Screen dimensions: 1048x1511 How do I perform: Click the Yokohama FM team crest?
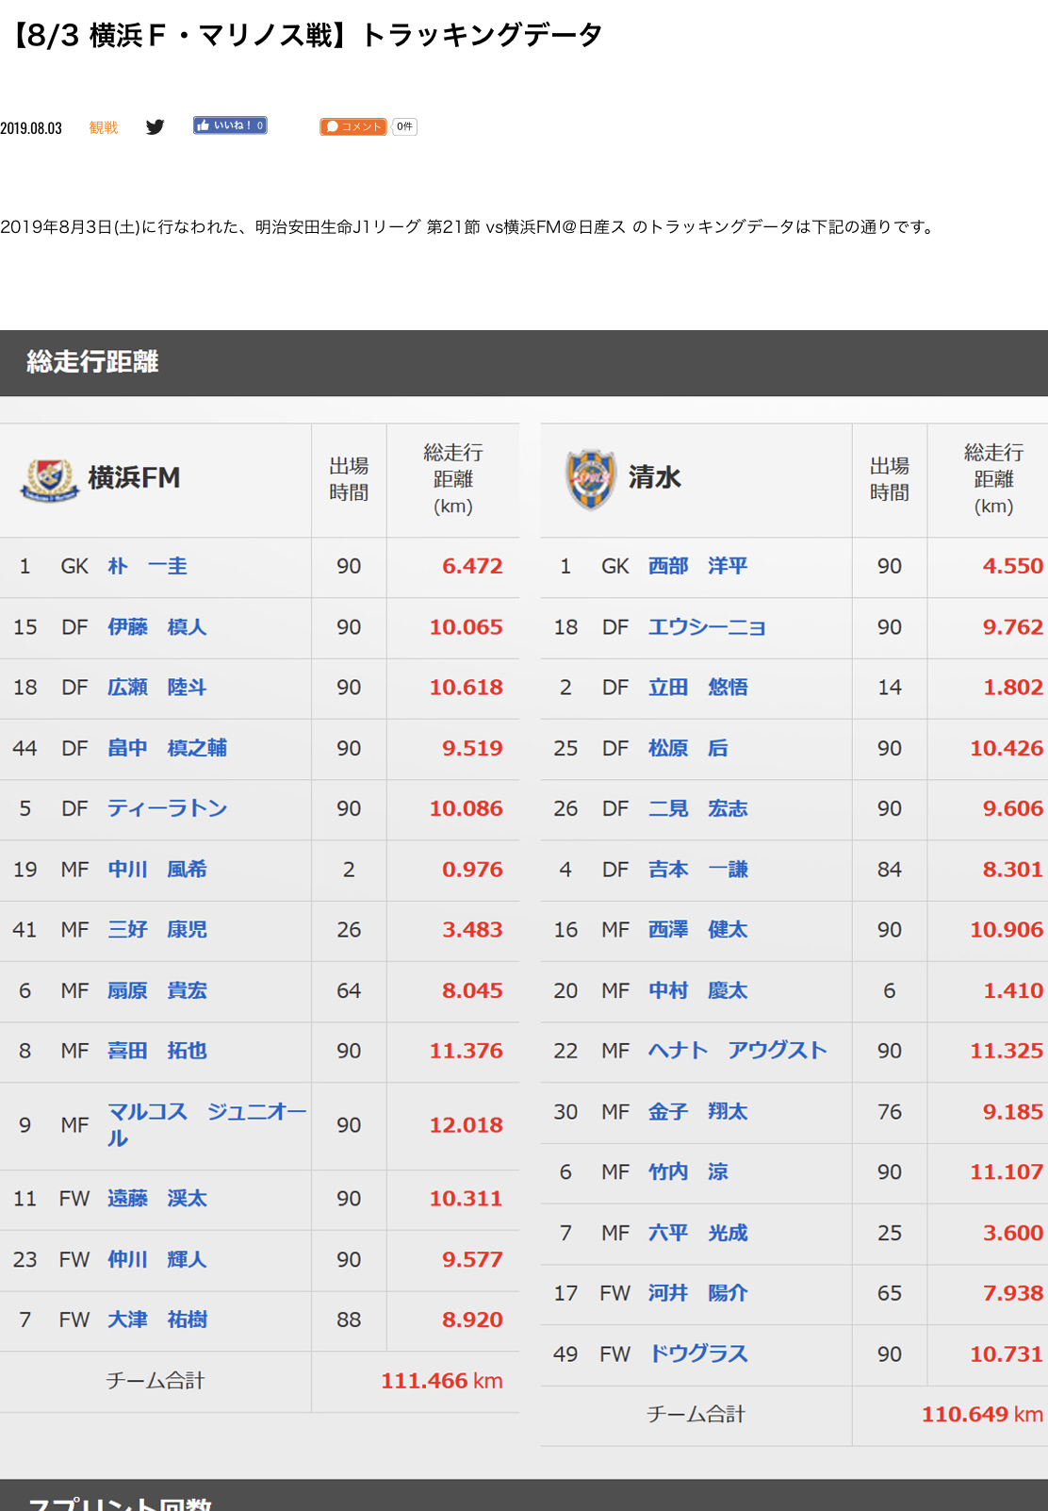pos(51,479)
